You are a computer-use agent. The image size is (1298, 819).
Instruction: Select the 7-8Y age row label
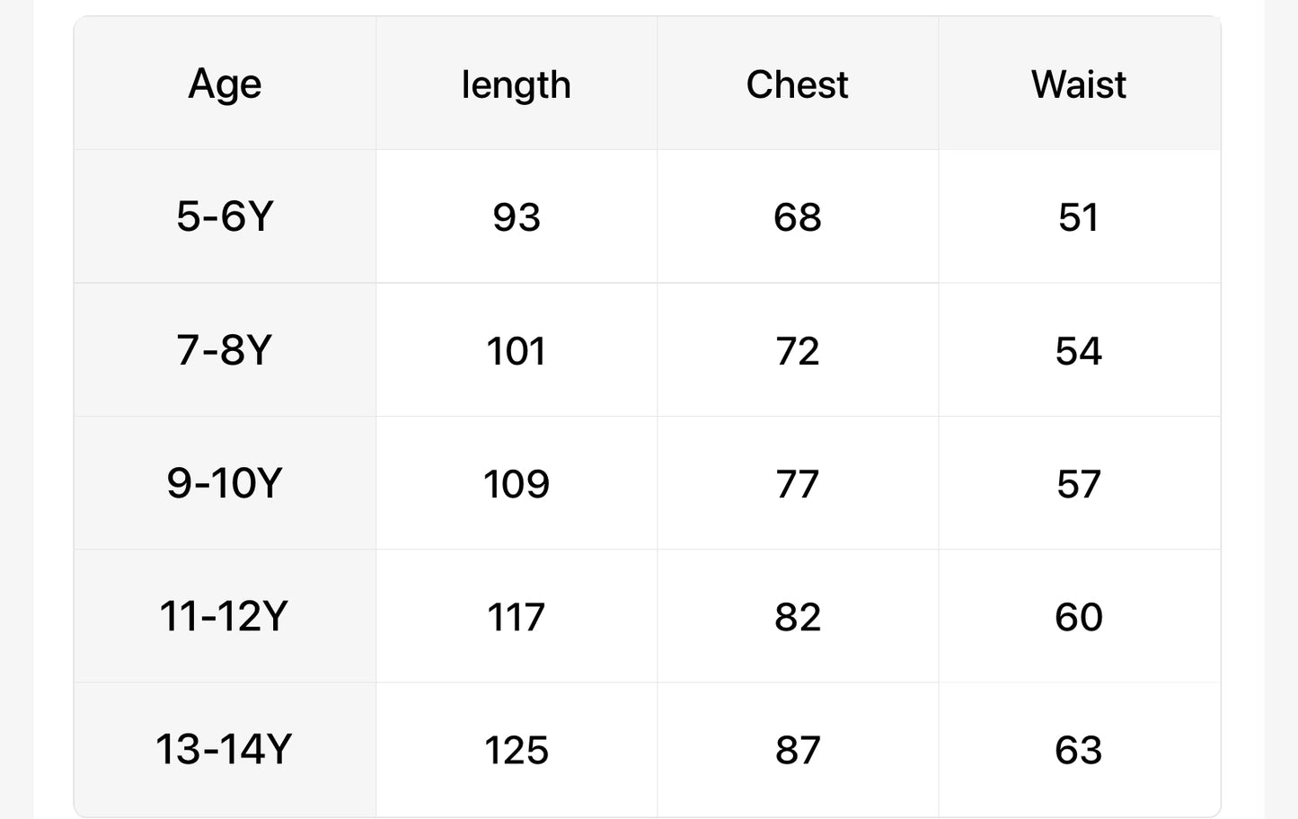225,349
